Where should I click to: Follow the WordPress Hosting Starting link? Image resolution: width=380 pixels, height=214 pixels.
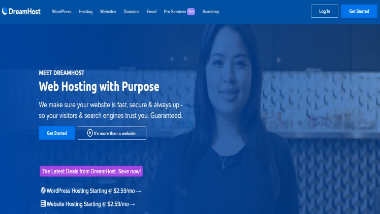[x=90, y=191]
